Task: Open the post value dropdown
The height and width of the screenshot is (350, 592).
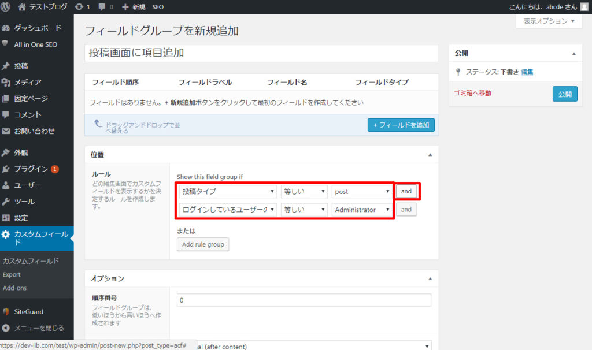Action: click(x=362, y=191)
